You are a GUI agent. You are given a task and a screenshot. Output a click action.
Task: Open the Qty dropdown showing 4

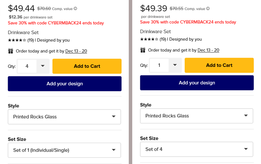33,66
